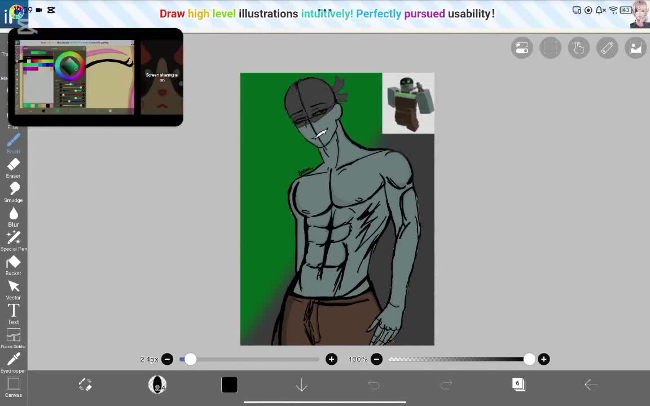The height and width of the screenshot is (406, 650).
Task: Select the Brush tool
Action: click(x=14, y=143)
